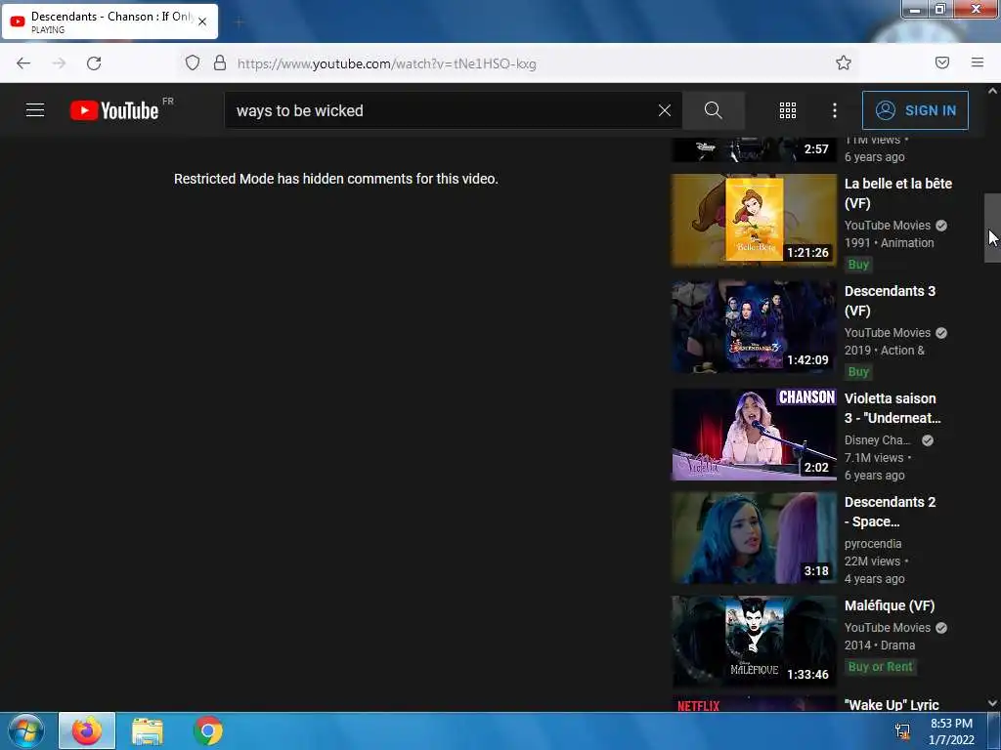Open the File Explorer taskbar icon
1001x750 pixels.
148,730
